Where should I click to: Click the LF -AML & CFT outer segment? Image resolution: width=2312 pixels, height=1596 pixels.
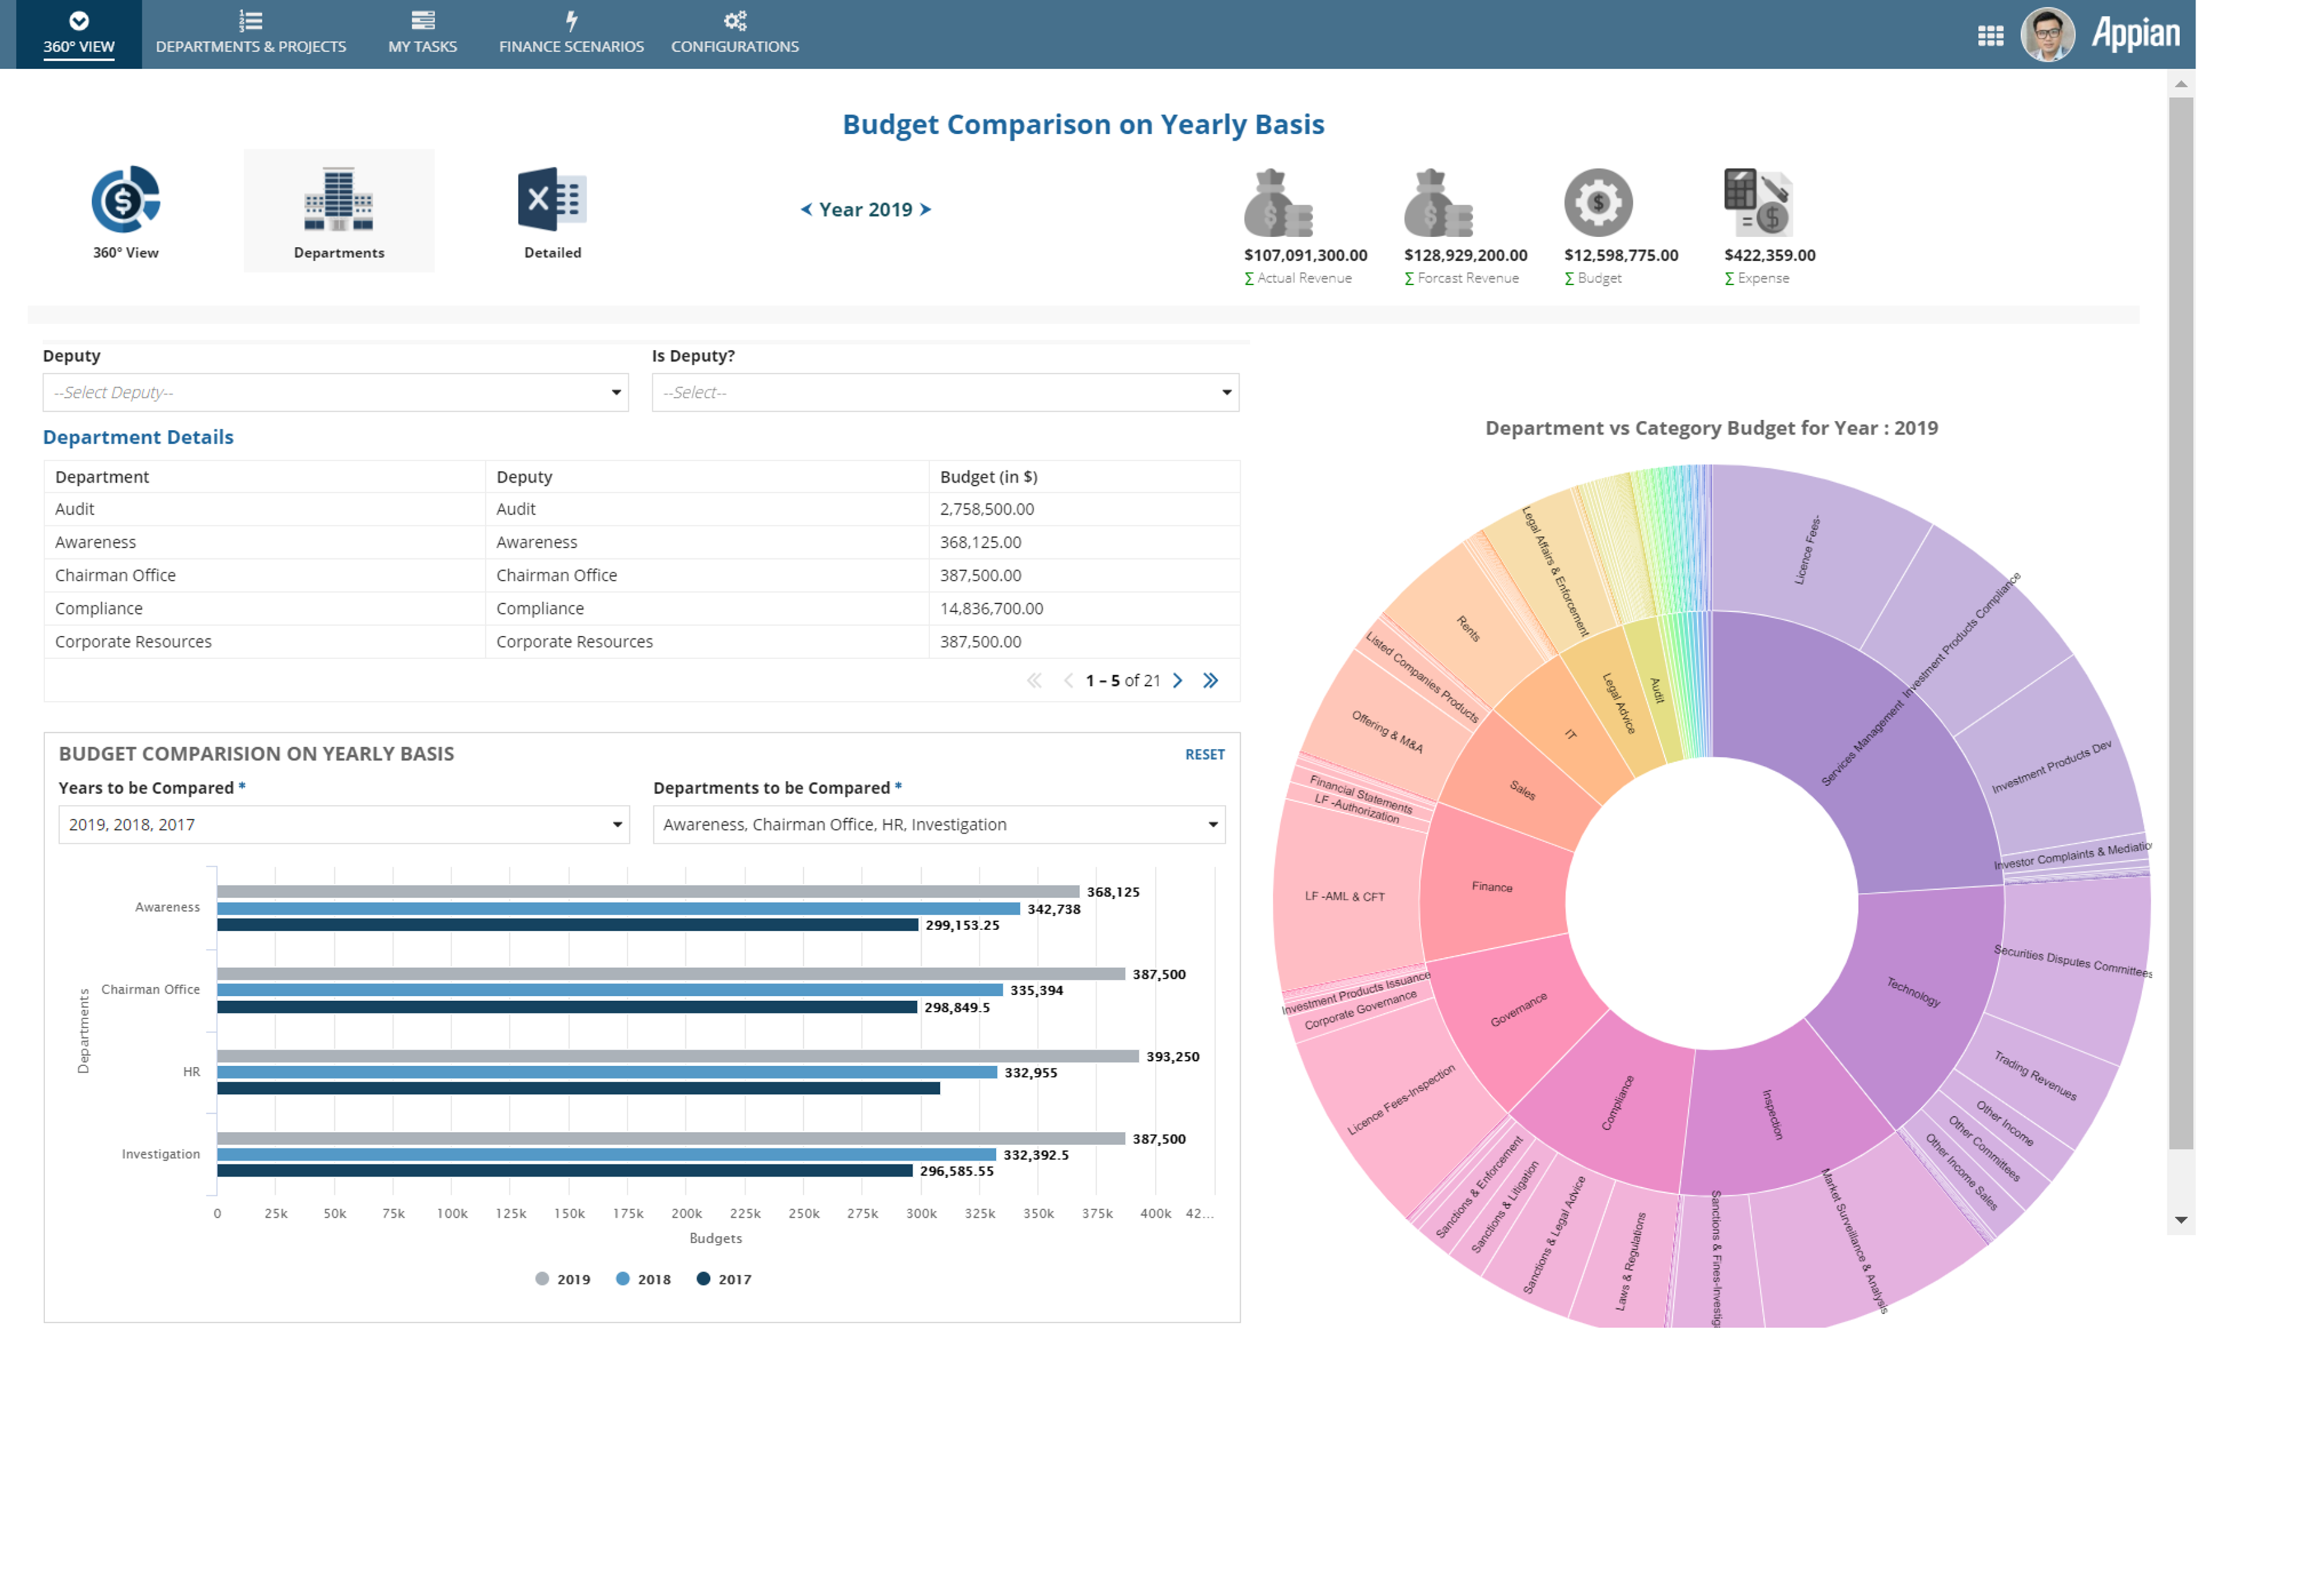pyautogui.click(x=1345, y=897)
